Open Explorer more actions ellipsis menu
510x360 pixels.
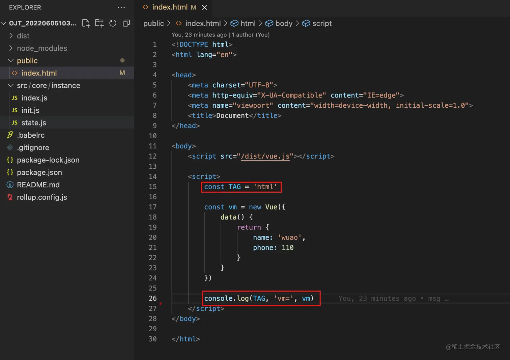coord(121,7)
